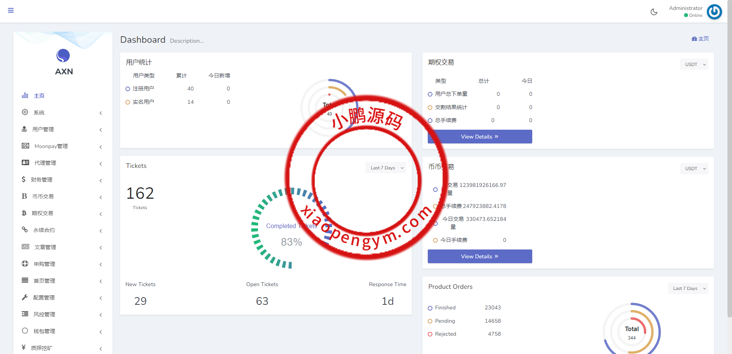This screenshot has height=354, width=732.
Task: Click the 永续合约 link icon
Action: [25, 230]
